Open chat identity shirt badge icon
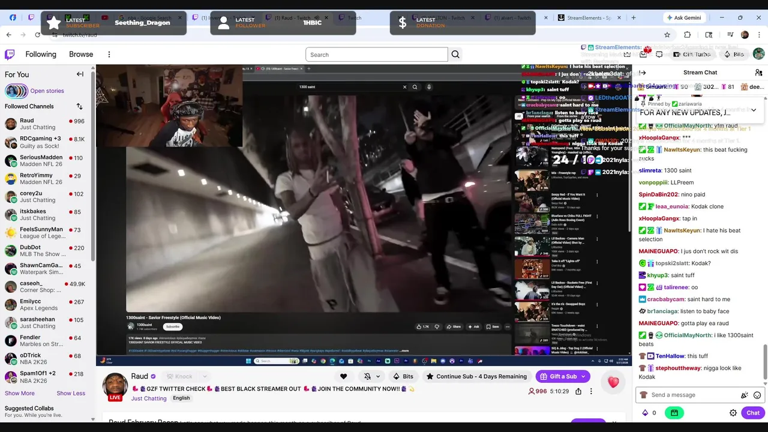The width and height of the screenshot is (768, 432). click(644, 395)
